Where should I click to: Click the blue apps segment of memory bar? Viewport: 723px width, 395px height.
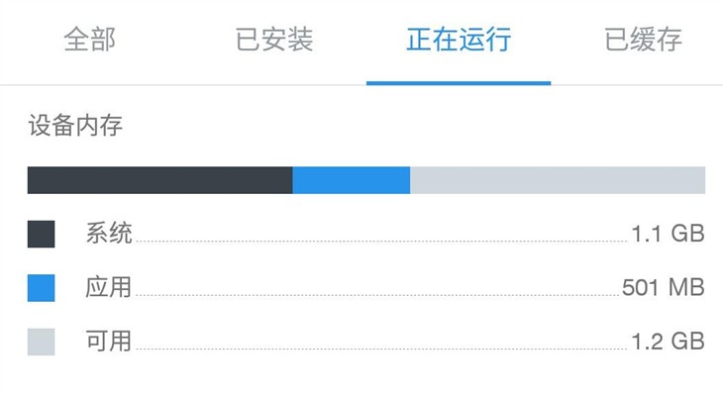click(x=352, y=180)
